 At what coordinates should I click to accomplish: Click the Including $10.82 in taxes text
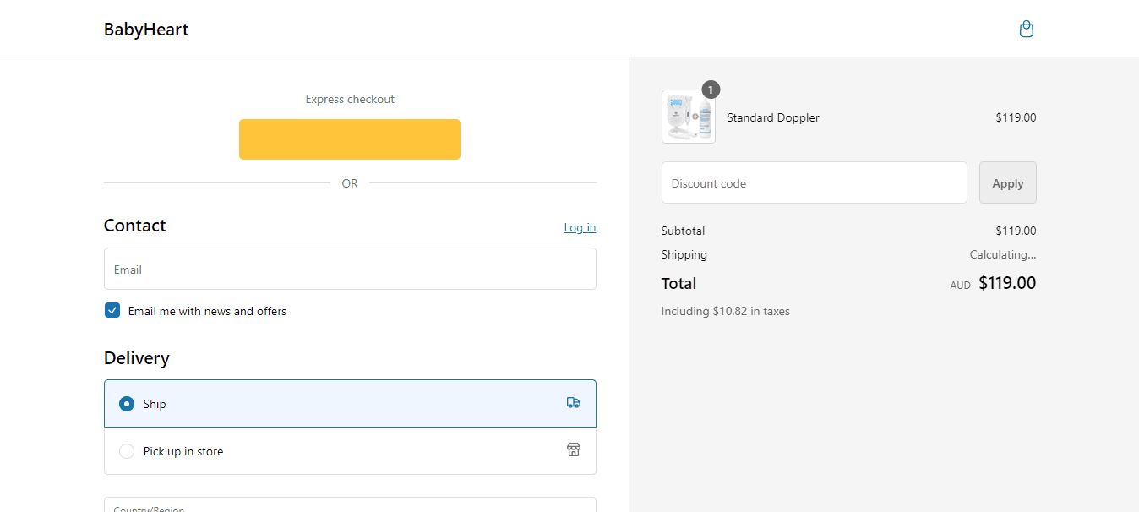(726, 311)
